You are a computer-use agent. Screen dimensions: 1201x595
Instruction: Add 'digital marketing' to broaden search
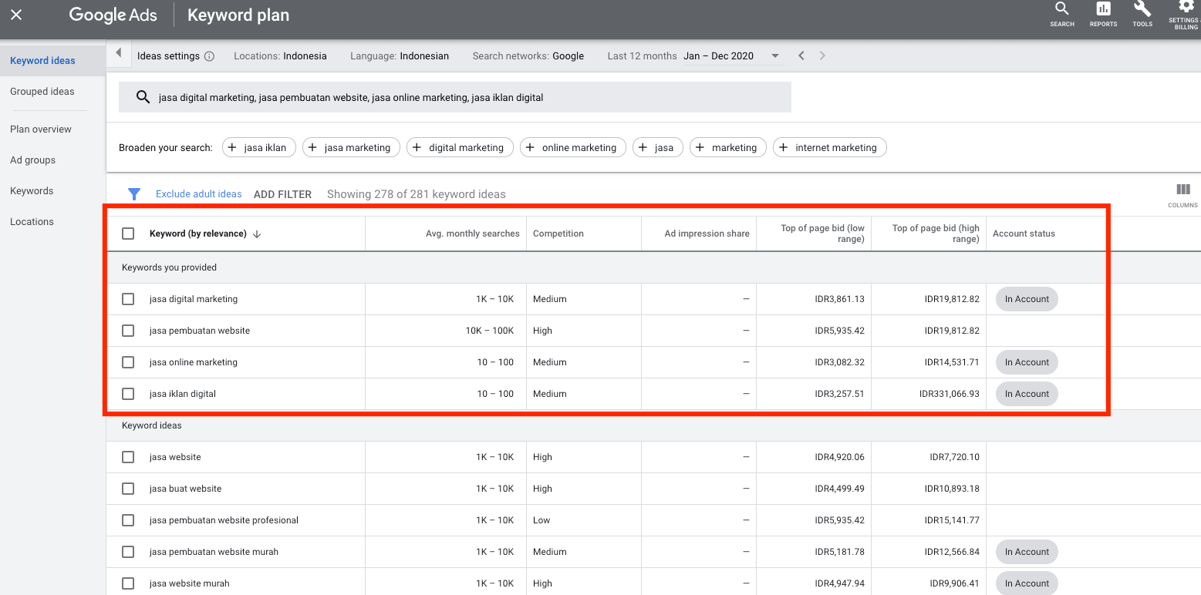(459, 147)
